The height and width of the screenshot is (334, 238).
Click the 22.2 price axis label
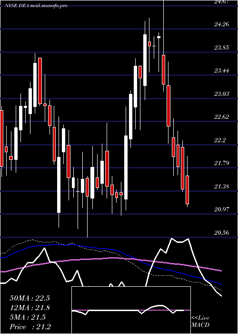pyautogui.click(x=219, y=140)
